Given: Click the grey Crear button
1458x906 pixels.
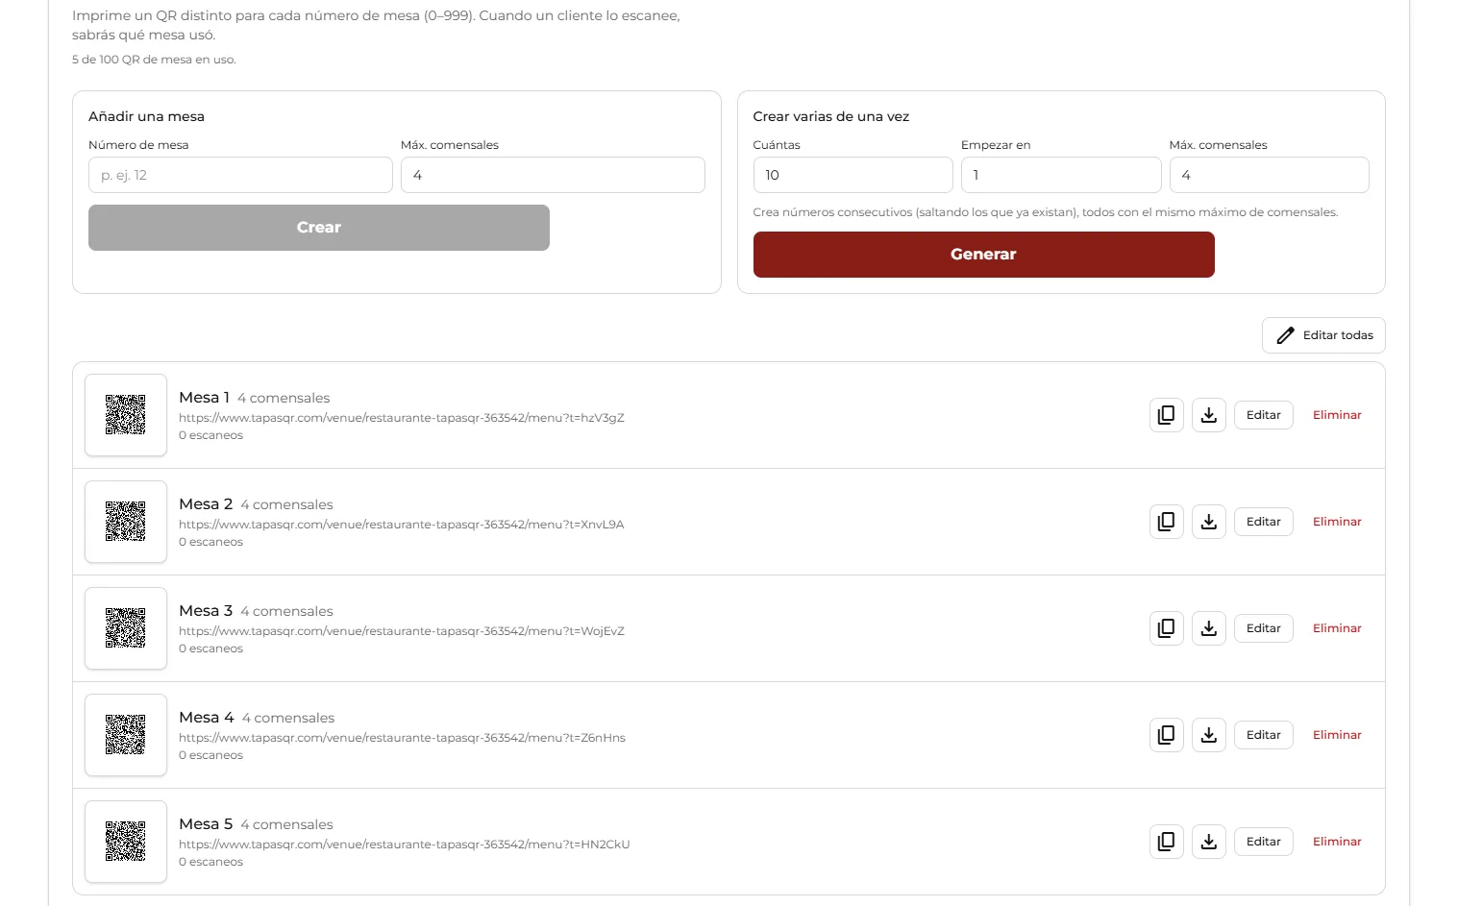Looking at the screenshot, I should coord(319,228).
